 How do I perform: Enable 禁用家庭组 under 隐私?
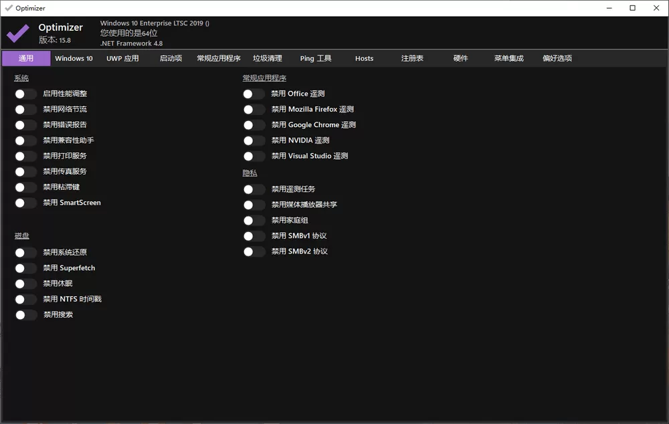pos(254,220)
